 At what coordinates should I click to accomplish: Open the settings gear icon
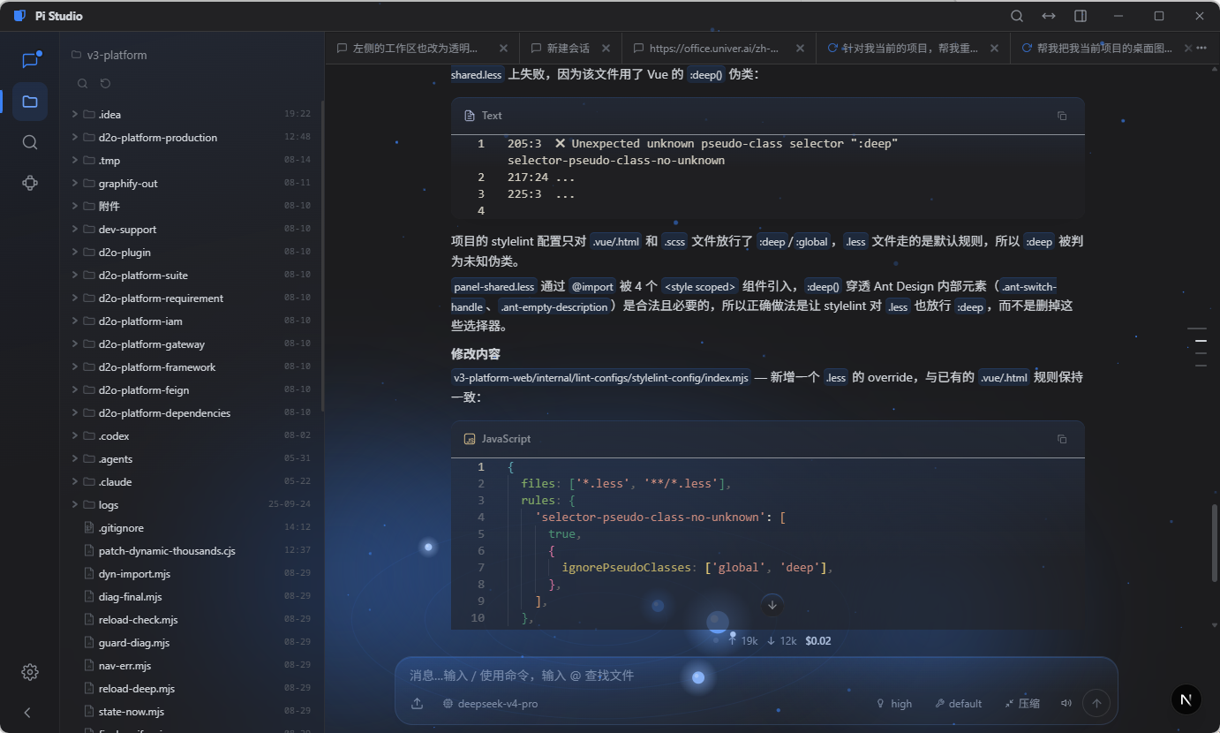click(30, 672)
